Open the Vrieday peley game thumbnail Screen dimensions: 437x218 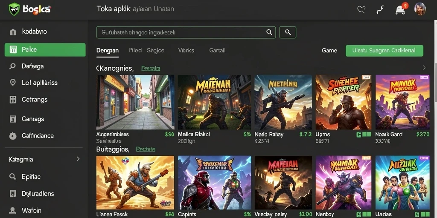(x=283, y=182)
